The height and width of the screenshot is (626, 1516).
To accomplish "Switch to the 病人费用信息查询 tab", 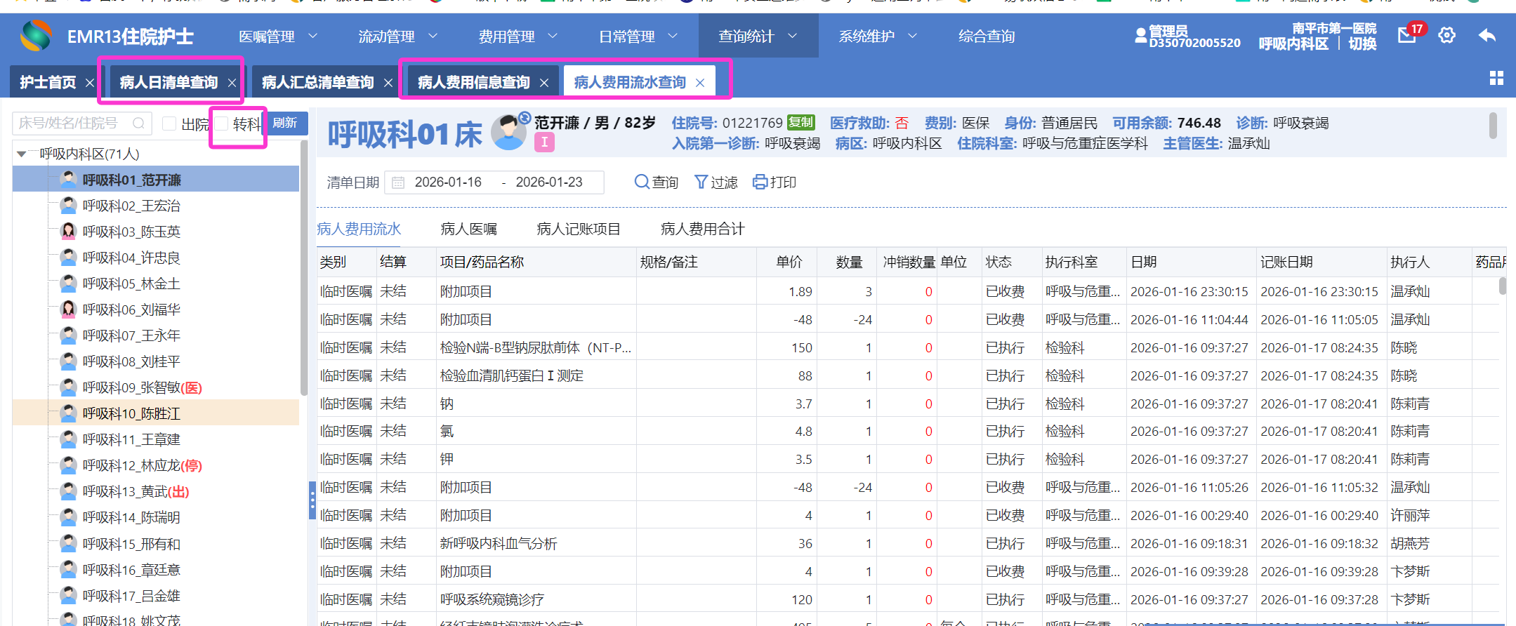I will [473, 82].
